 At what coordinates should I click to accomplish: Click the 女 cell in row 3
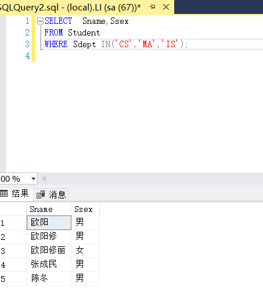85,250
